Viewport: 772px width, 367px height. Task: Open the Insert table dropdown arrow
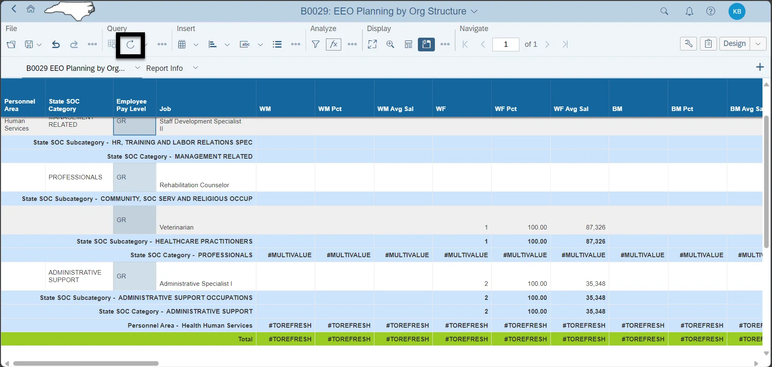(x=196, y=45)
